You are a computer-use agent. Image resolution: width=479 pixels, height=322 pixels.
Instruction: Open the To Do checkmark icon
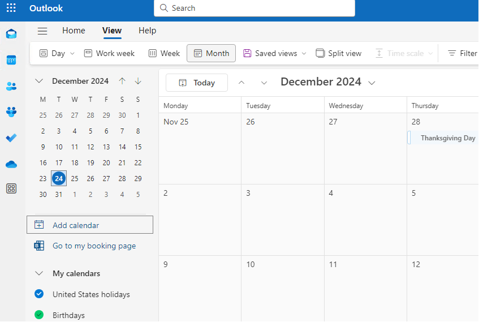(x=11, y=138)
